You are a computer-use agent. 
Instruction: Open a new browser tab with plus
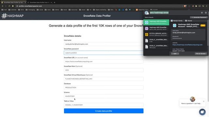click(55, 2)
